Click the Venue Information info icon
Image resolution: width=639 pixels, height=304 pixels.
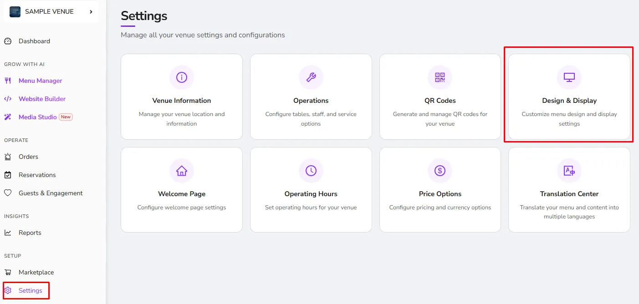click(x=182, y=77)
